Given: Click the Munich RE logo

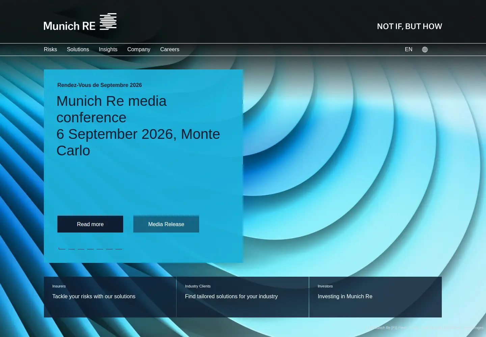Looking at the screenshot, I should pos(80,22).
